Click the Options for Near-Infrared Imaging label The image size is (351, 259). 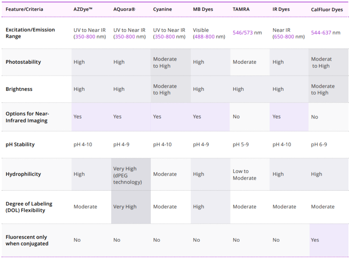(27, 117)
